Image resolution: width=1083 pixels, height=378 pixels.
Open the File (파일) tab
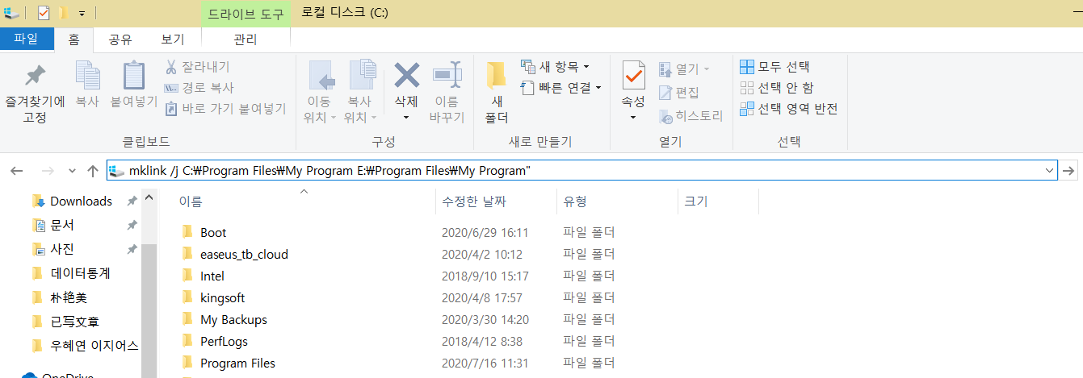coord(27,39)
